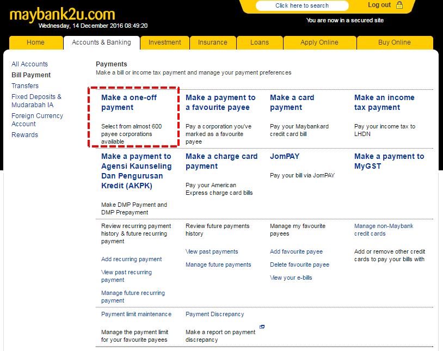Click 'Add or remove other credit cards' text
443x351 pixels.
390,255
